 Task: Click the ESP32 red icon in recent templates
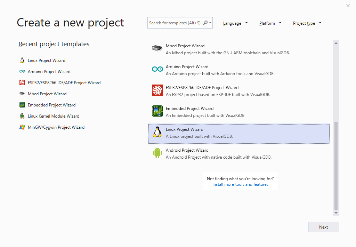pos(22,82)
